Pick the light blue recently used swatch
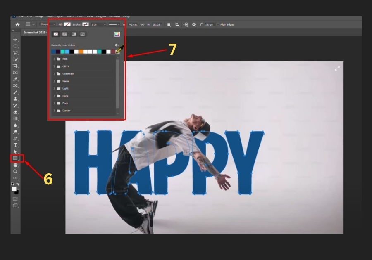372x260 pixels. [67, 52]
